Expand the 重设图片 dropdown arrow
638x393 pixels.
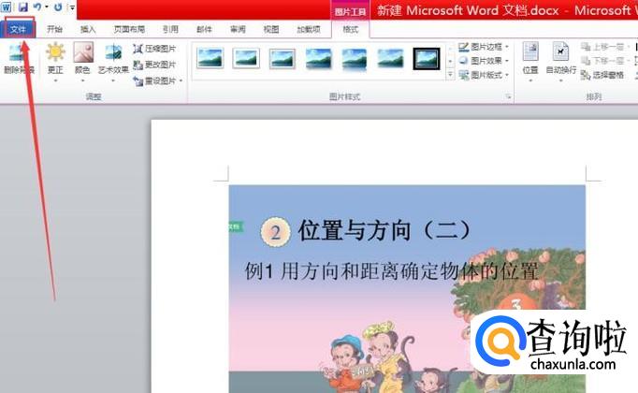click(x=181, y=81)
